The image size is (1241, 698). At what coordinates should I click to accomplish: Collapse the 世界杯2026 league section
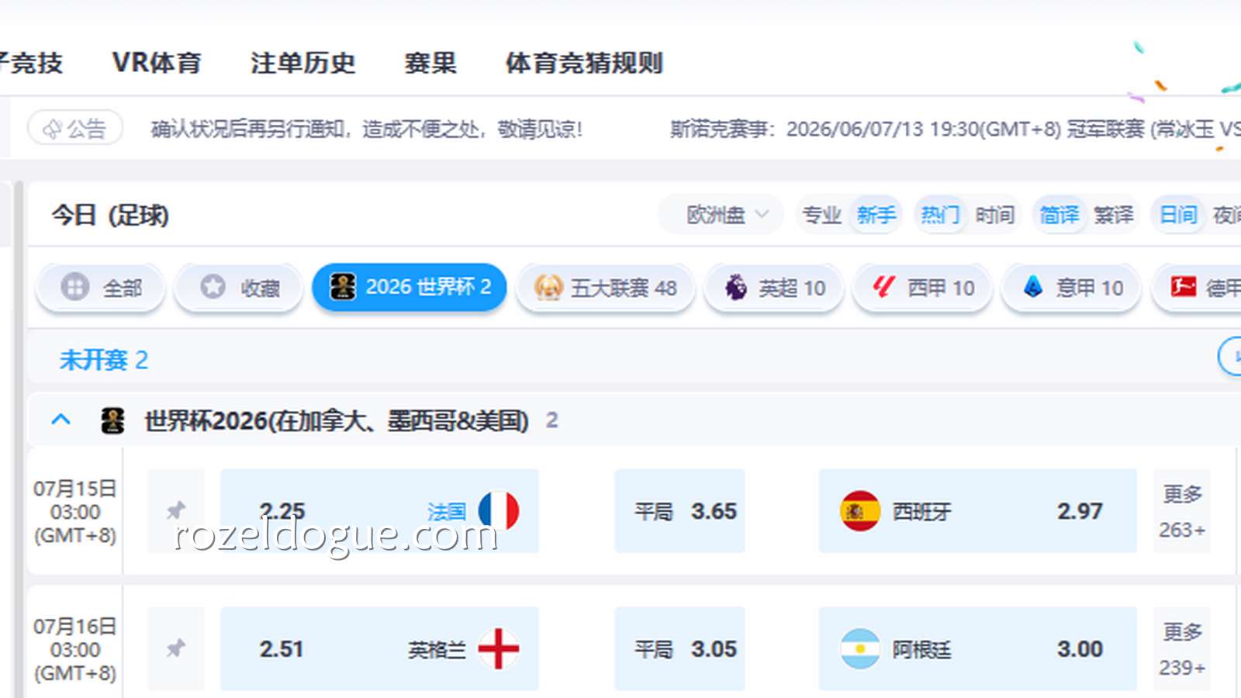[x=60, y=420]
